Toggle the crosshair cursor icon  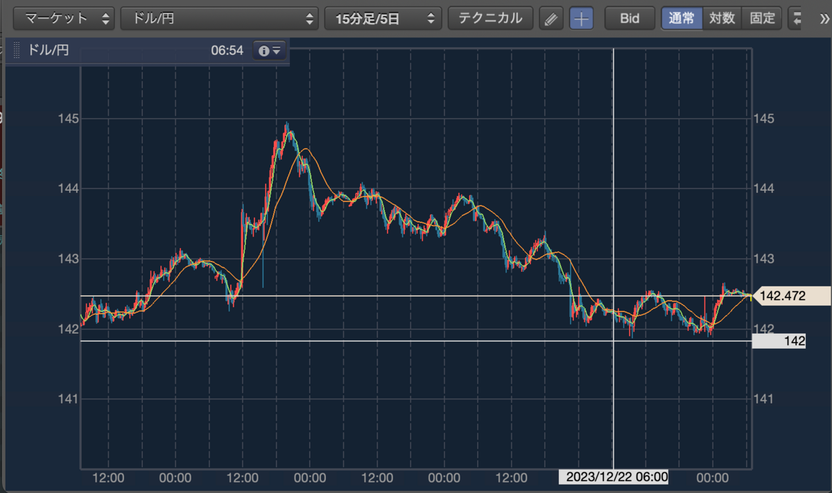pos(581,19)
